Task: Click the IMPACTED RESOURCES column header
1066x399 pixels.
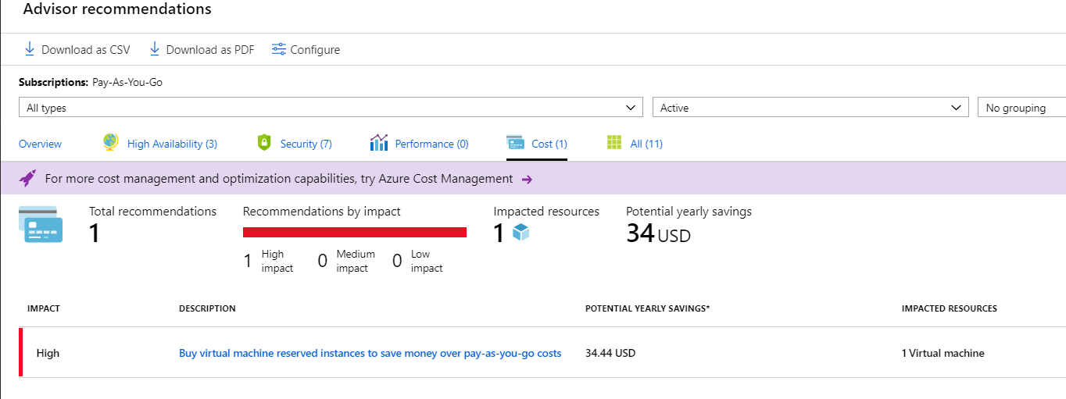Action: (950, 308)
